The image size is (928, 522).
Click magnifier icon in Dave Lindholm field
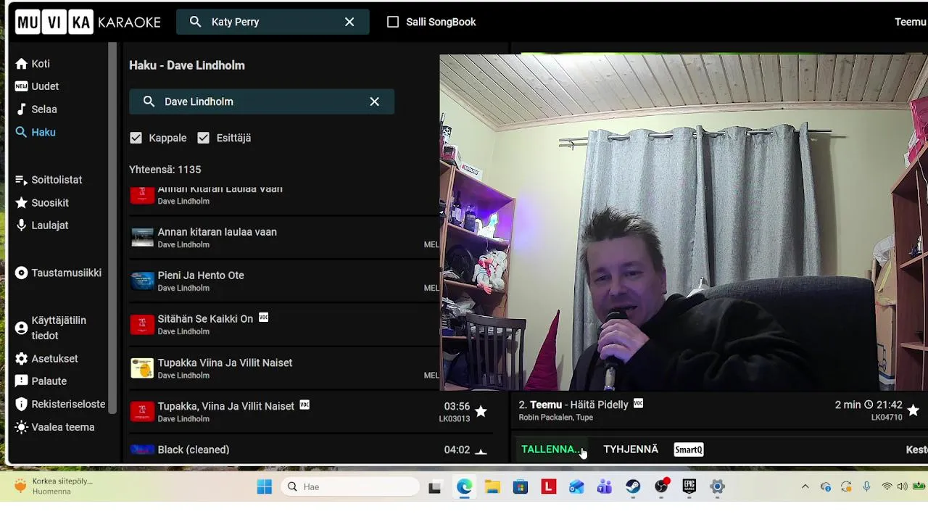pyautogui.click(x=149, y=101)
